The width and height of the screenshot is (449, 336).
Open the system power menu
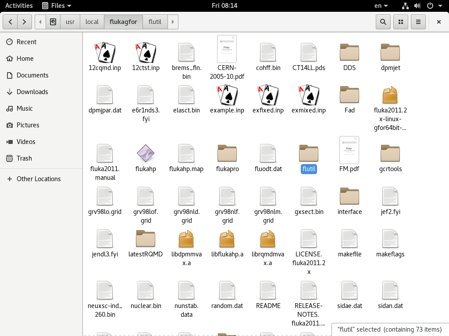pyautogui.click(x=434, y=6)
